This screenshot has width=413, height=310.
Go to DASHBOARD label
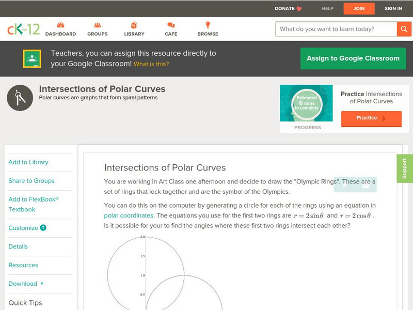[x=60, y=34]
